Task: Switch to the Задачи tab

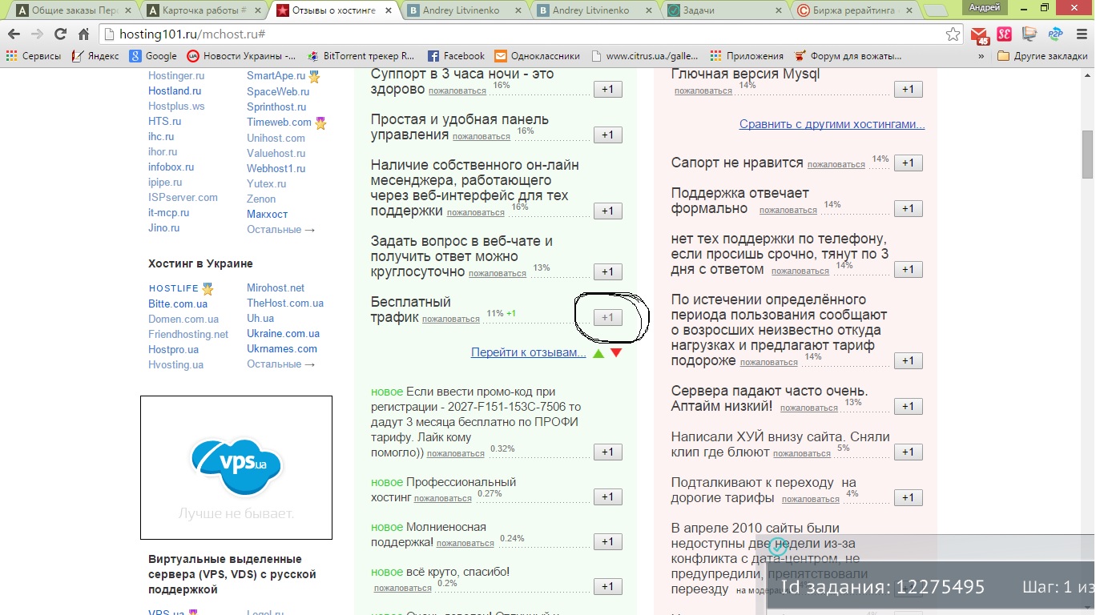Action: 725,10
